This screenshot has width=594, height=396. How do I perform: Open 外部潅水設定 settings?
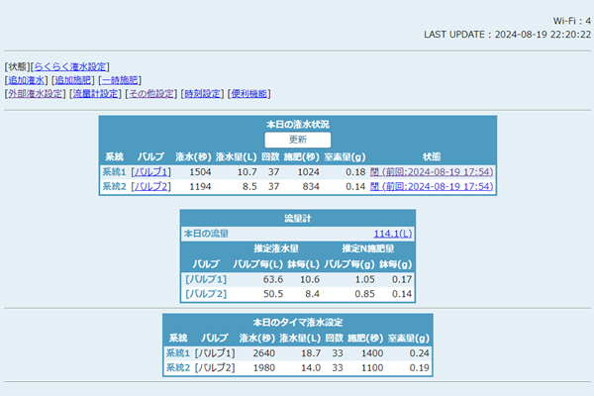35,94
